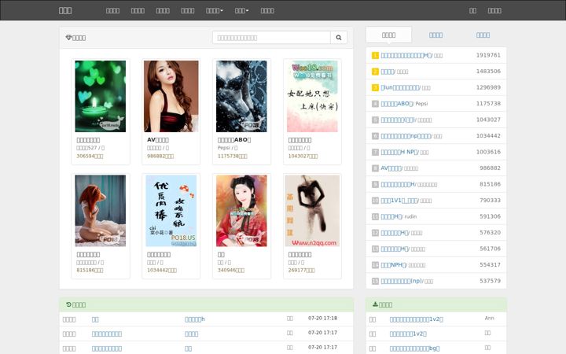566x354 pixels.
Task: Click the 1296989 count in ranking list
Action: click(x=488, y=87)
